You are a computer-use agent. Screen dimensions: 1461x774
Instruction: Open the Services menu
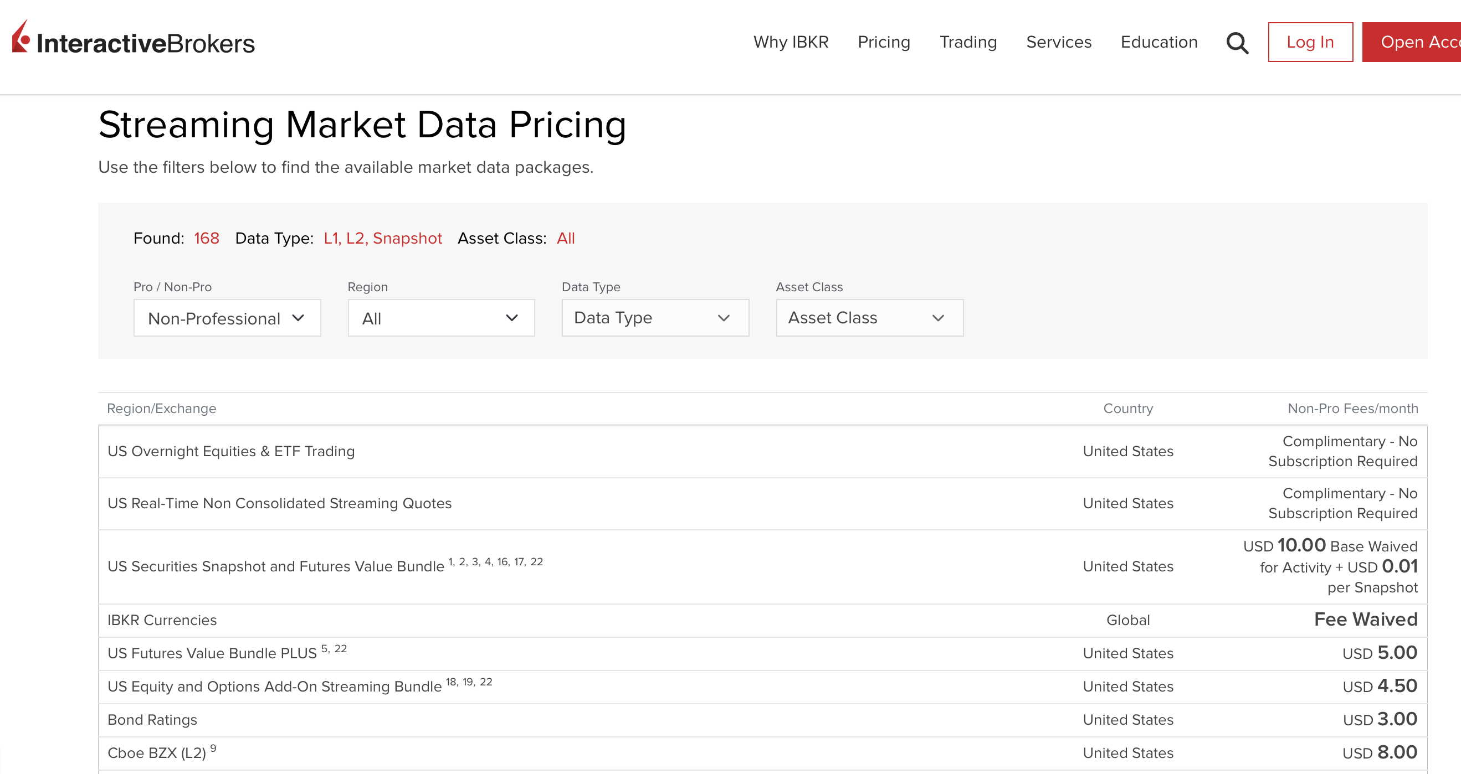[x=1058, y=42]
